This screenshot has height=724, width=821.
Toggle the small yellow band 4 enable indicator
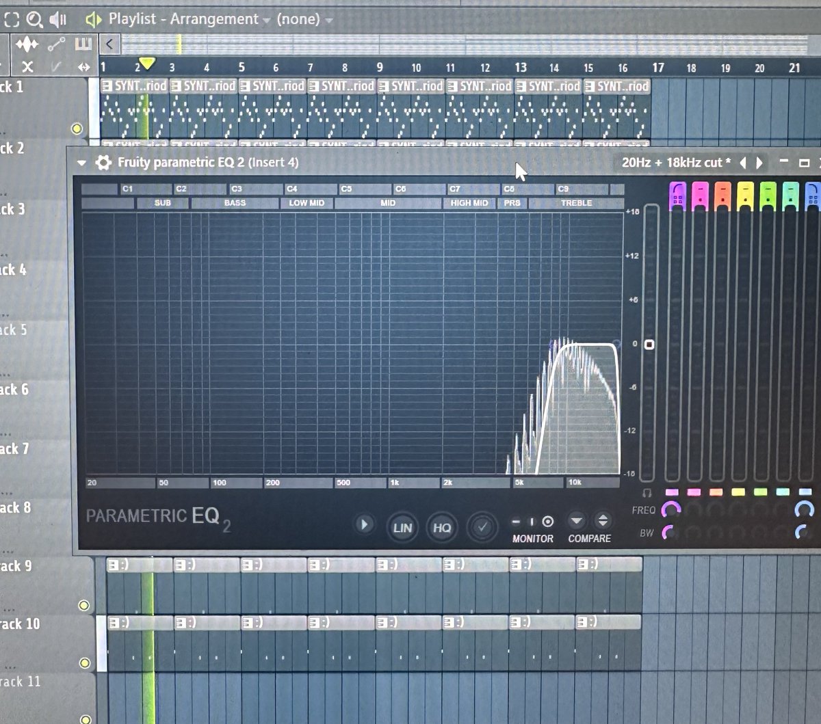(738, 492)
